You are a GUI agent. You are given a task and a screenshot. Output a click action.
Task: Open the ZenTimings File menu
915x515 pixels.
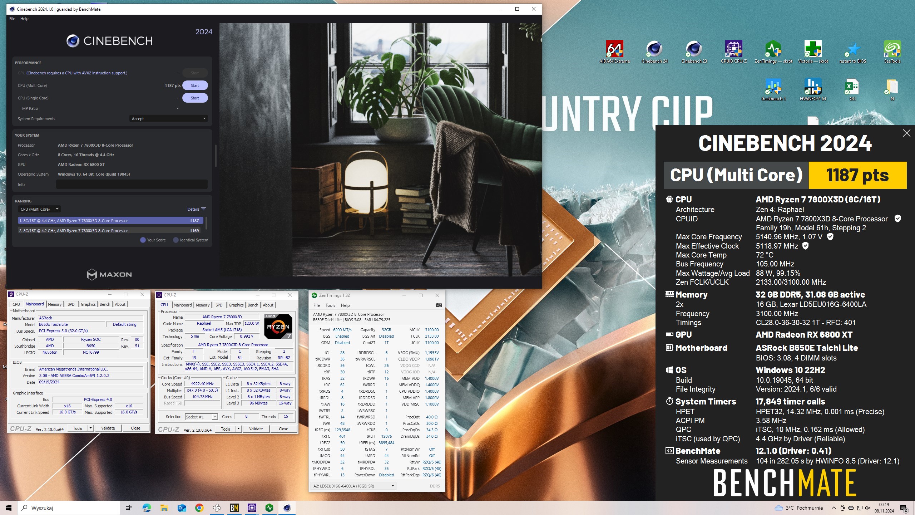(317, 305)
